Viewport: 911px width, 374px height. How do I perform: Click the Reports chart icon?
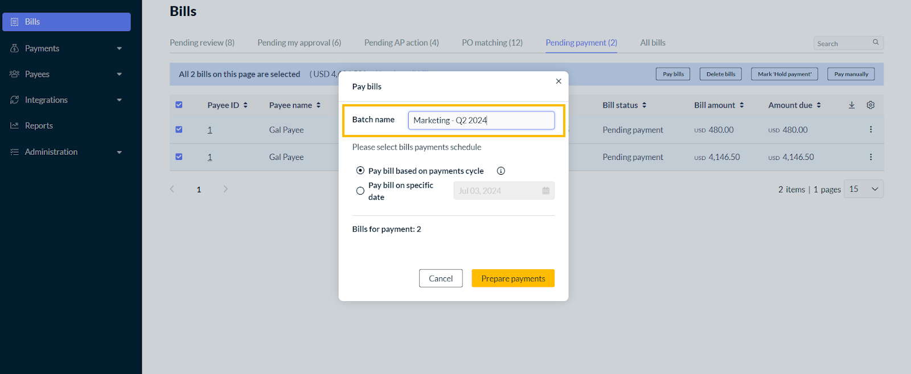point(15,125)
